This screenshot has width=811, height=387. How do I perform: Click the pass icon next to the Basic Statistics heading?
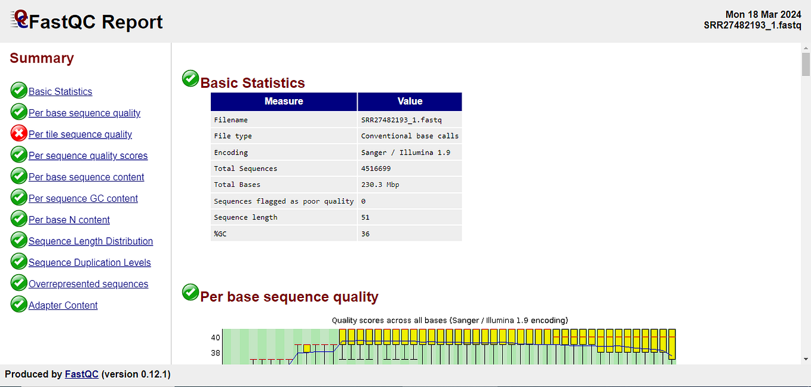point(190,78)
